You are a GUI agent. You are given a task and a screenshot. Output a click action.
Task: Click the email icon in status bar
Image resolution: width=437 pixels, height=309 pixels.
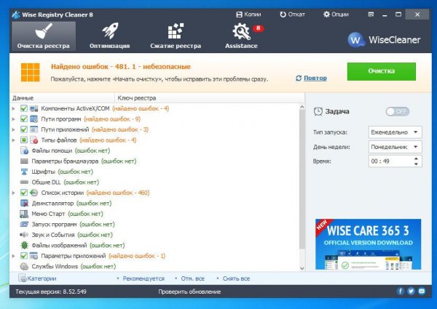click(422, 292)
